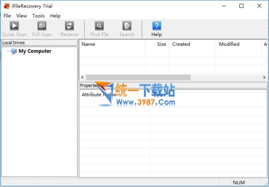Select the My Computer drive icon
The width and height of the screenshot is (269, 187).
pyautogui.click(x=14, y=52)
